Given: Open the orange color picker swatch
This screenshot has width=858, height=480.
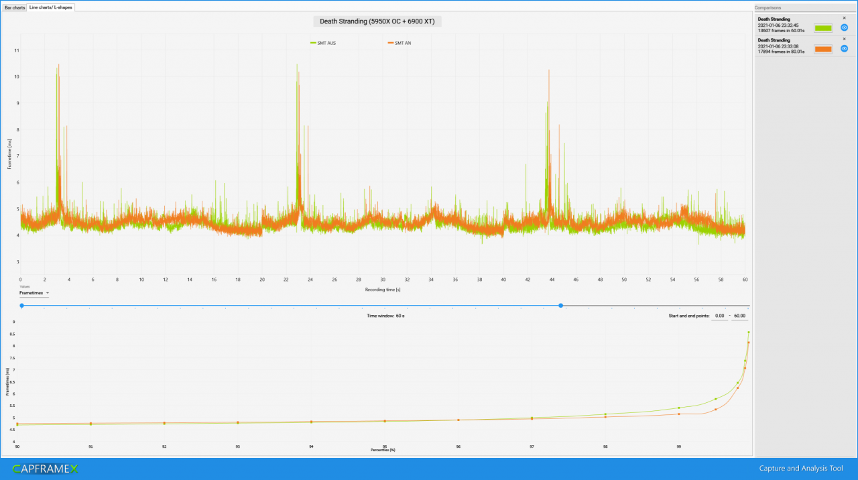Looking at the screenshot, I should (x=823, y=49).
